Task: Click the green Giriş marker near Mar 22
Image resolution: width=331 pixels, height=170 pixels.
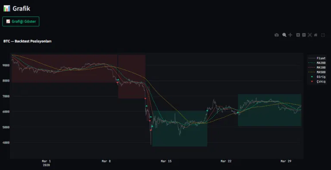Action: [x=238, y=113]
